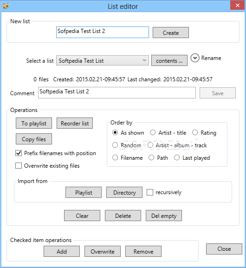Select the Random order radio button

pos(115,145)
